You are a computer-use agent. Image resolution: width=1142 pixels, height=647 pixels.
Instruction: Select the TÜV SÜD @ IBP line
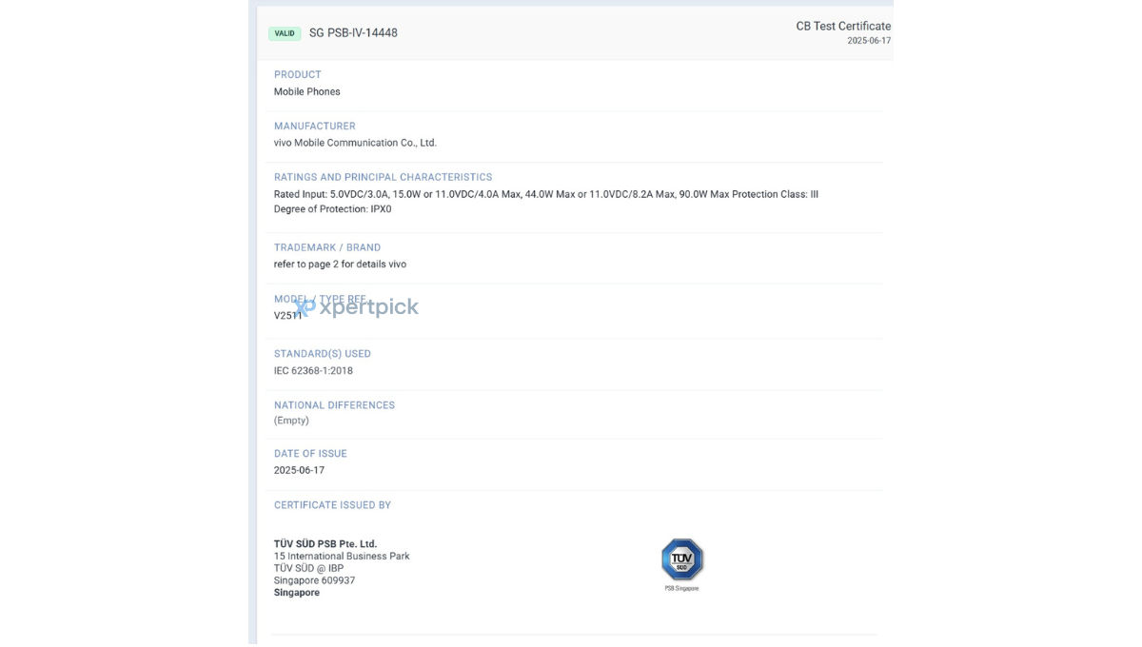point(308,568)
